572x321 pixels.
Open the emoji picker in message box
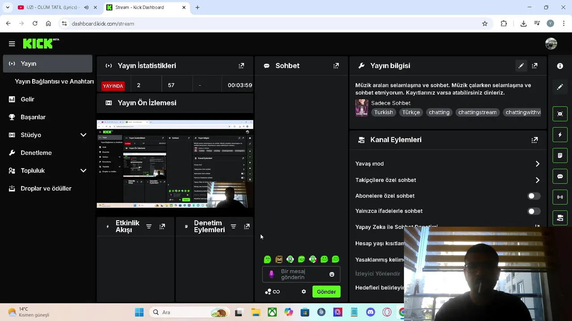[332, 274]
